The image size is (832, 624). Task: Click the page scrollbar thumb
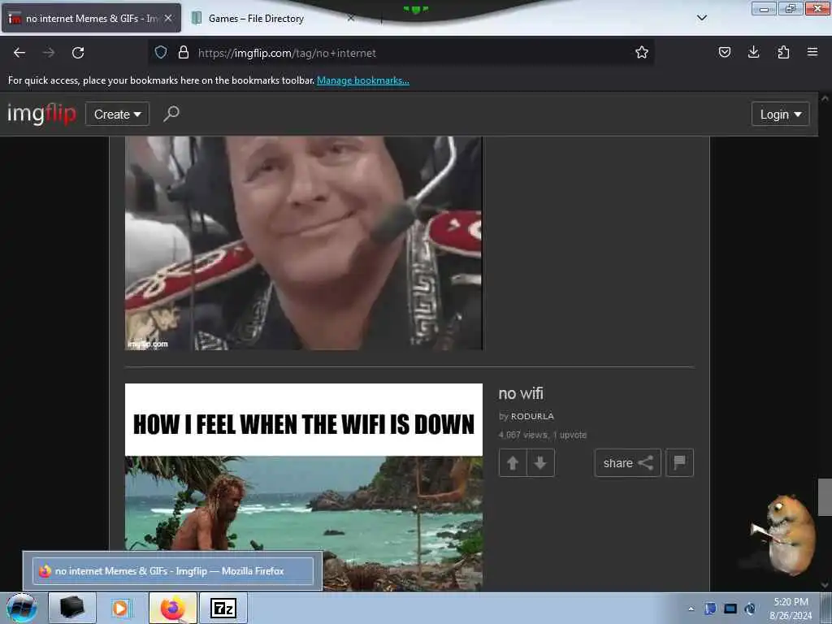tap(825, 497)
